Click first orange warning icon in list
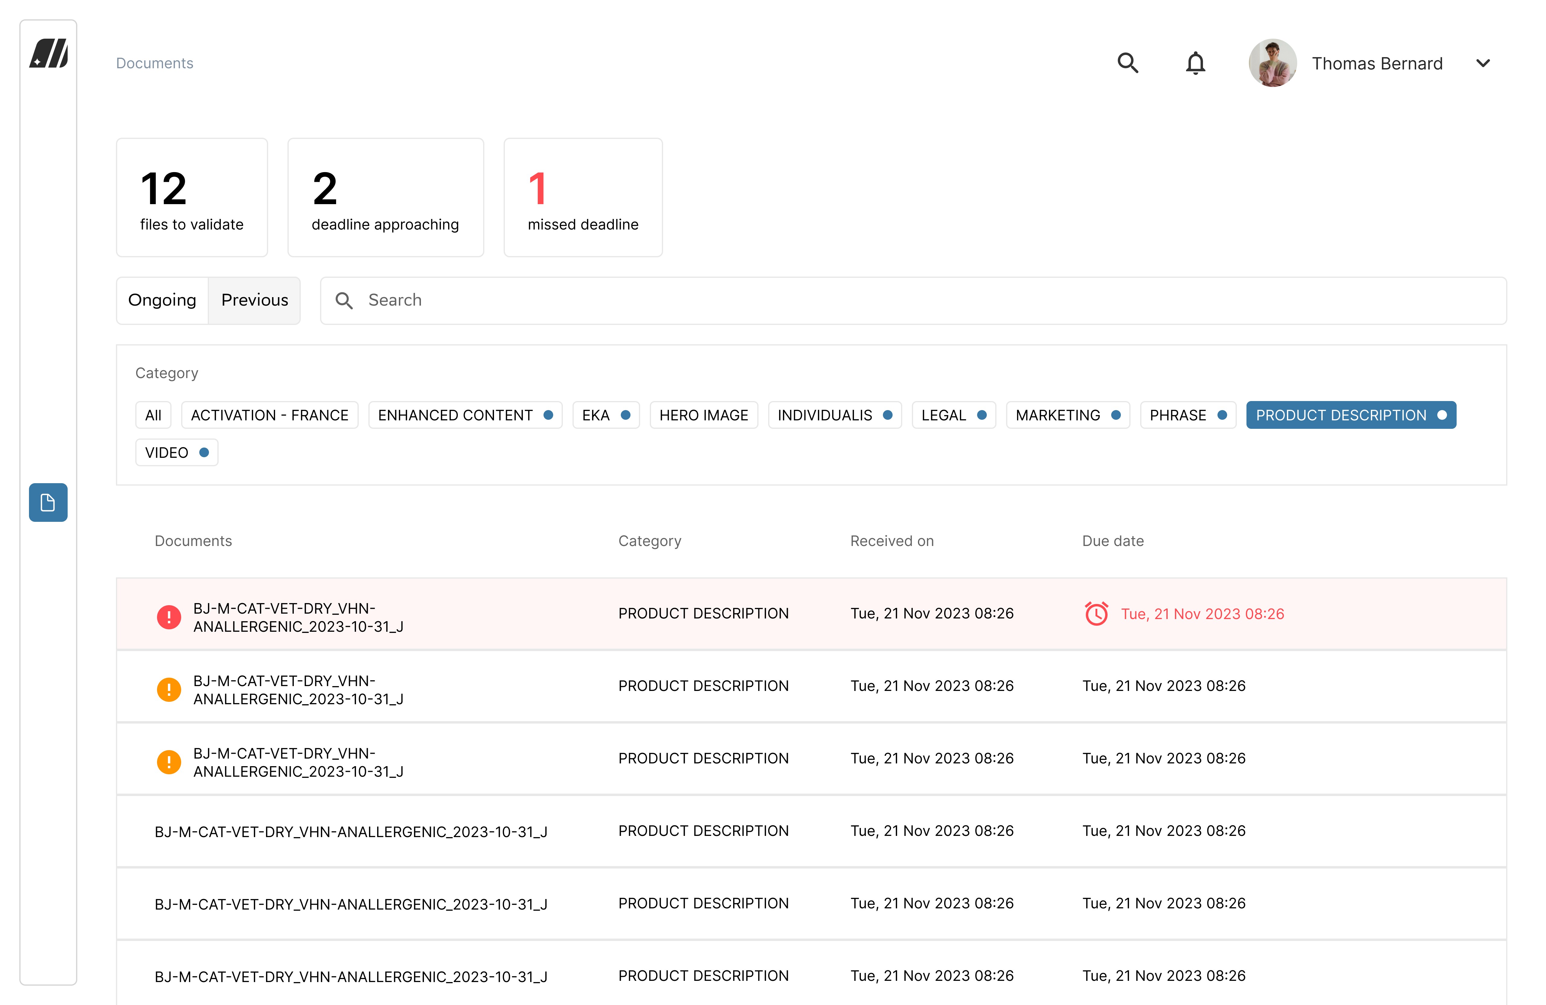This screenshot has height=1005, width=1546. click(169, 689)
